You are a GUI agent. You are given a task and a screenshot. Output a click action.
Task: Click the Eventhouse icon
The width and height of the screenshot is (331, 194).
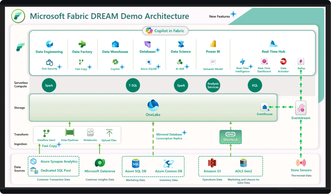click(x=265, y=107)
